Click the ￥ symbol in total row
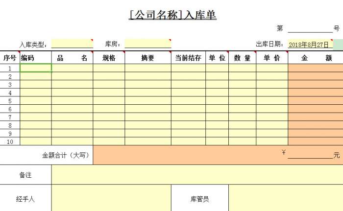 [x=284, y=152]
